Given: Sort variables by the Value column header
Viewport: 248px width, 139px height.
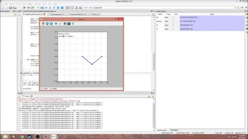Looking at the screenshot, I should click(x=212, y=14).
